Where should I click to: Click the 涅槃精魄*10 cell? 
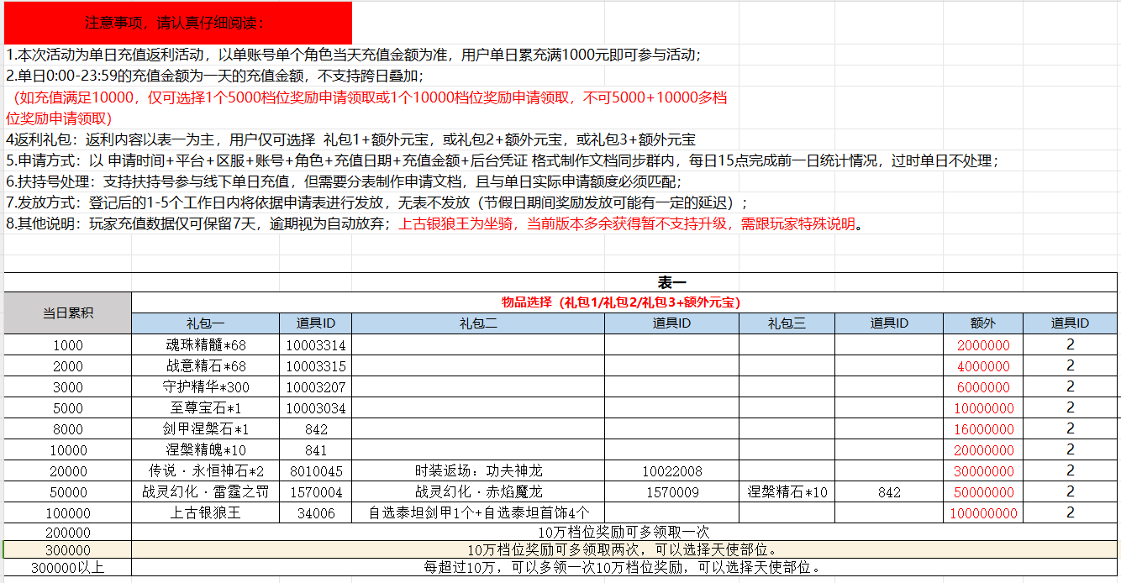tap(206, 449)
